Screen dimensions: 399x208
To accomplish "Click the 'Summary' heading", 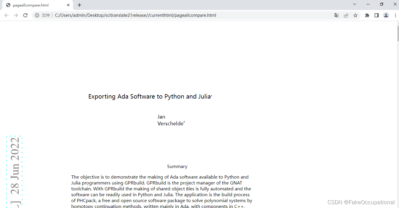I will tap(177, 167).
